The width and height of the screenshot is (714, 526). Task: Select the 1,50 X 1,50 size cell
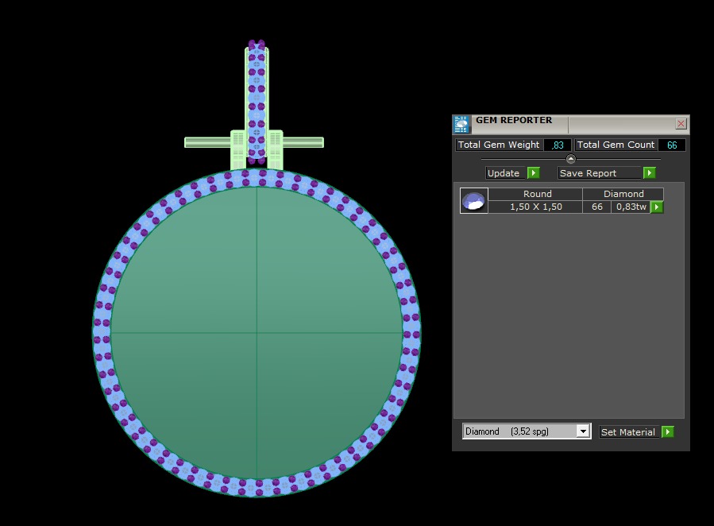coord(535,207)
